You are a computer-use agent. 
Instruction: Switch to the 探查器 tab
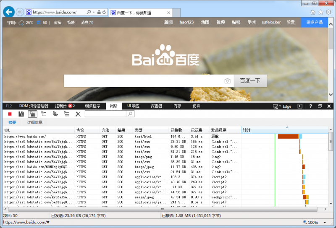[156, 106]
